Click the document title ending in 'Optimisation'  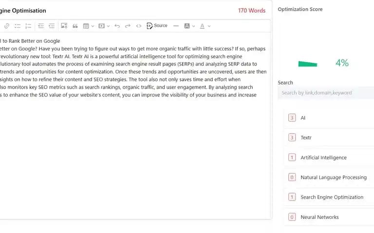tap(23, 11)
